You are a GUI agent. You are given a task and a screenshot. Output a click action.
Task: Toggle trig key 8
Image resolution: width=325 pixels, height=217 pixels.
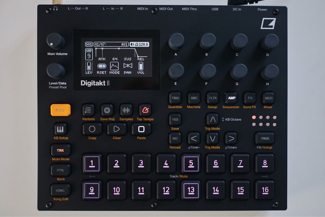265,164
